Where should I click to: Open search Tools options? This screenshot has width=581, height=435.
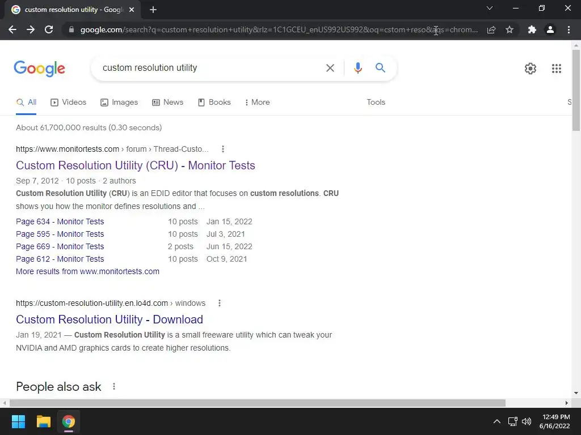click(x=376, y=103)
